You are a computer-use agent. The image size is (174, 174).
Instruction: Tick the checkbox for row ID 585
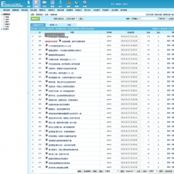pos(33,104)
